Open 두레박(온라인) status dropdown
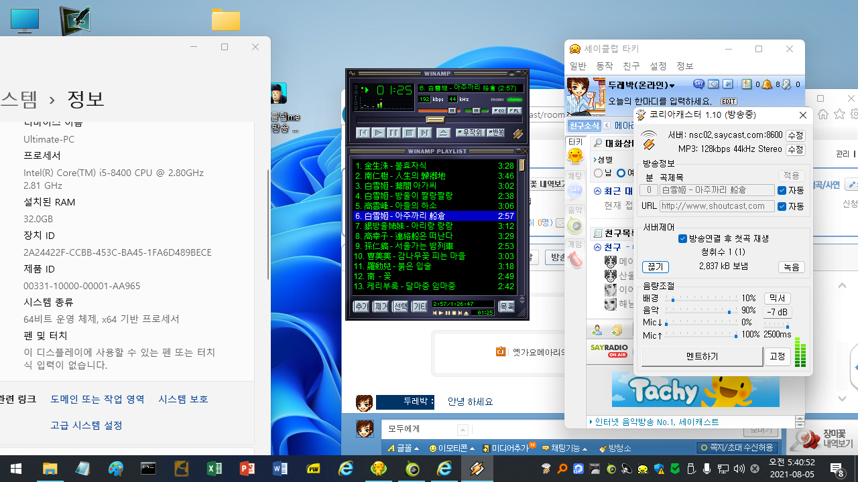858x482 pixels. (x=641, y=85)
